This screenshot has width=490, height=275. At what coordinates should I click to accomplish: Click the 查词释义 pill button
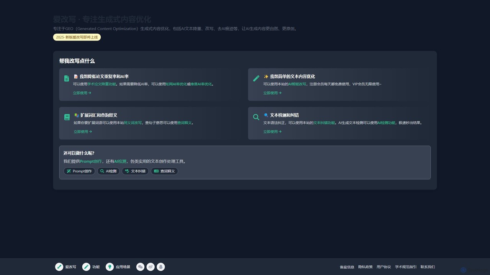164,171
